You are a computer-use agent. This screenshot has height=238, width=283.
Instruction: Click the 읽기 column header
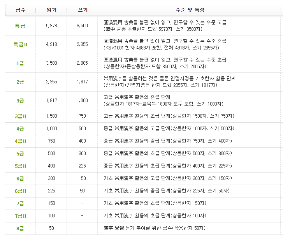pos(52,10)
